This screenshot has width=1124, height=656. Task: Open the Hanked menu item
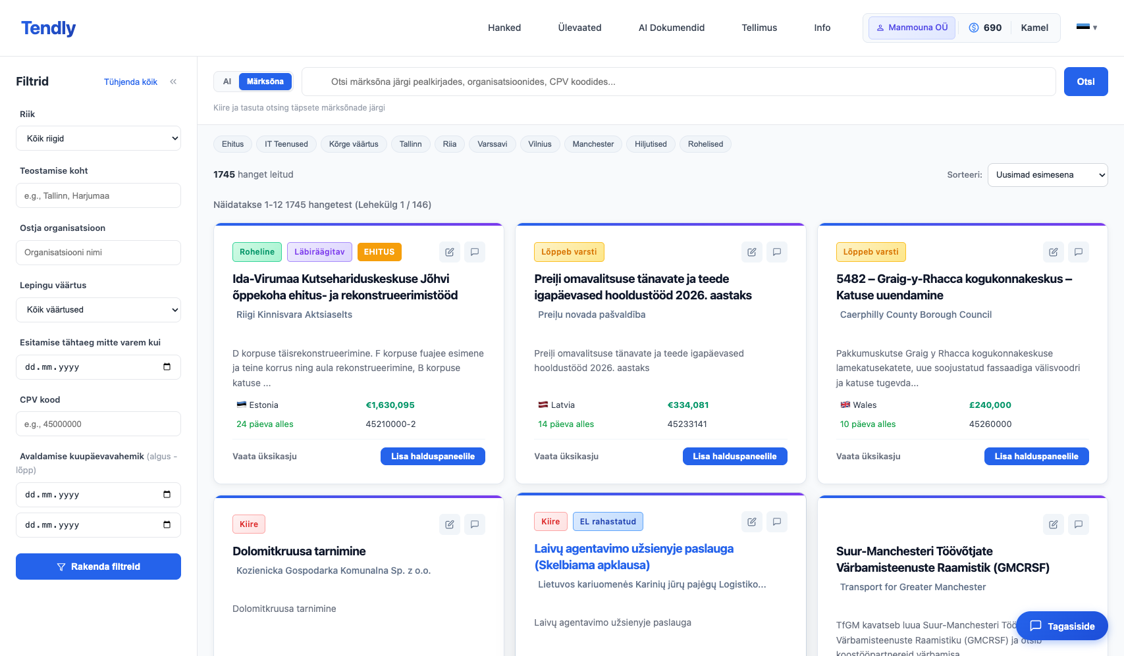click(504, 28)
